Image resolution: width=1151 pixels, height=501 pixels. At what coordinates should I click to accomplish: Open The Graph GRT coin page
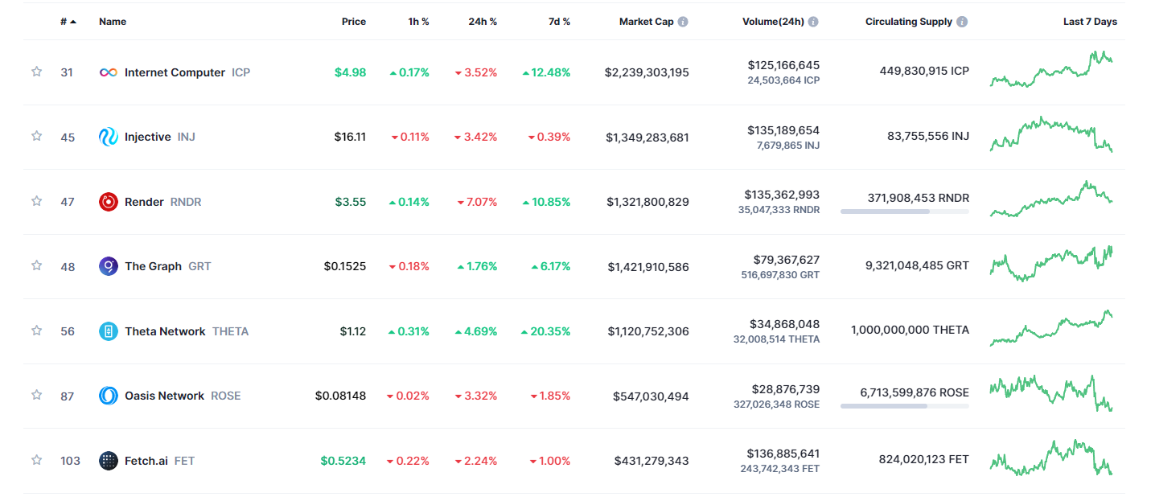coord(155,266)
